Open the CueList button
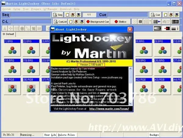This screenshot has height=138, width=183. tap(60, 22)
